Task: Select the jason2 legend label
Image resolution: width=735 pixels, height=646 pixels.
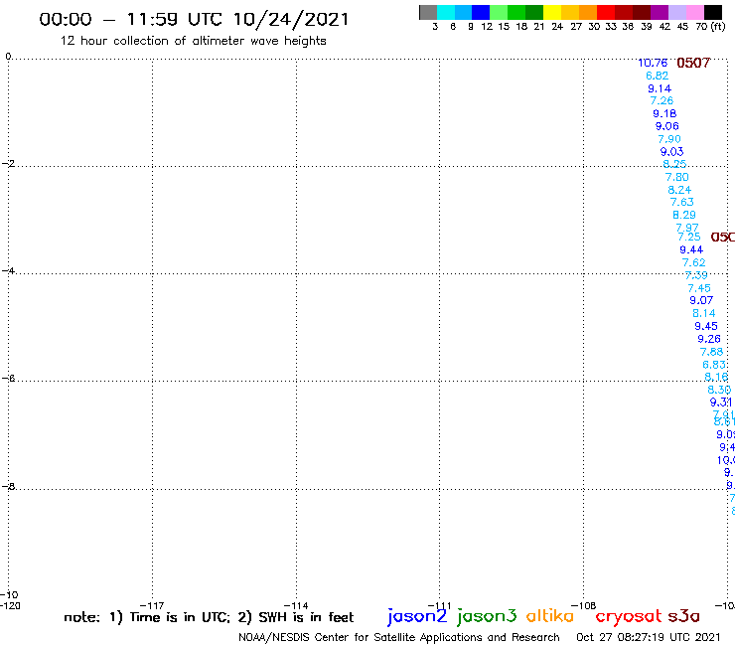Action: tap(417, 616)
